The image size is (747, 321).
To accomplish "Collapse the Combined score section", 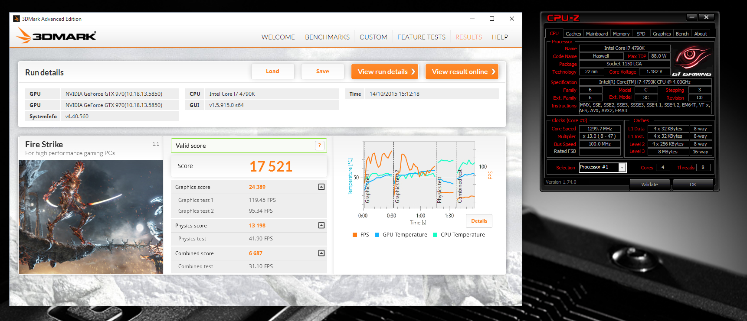I will [321, 253].
